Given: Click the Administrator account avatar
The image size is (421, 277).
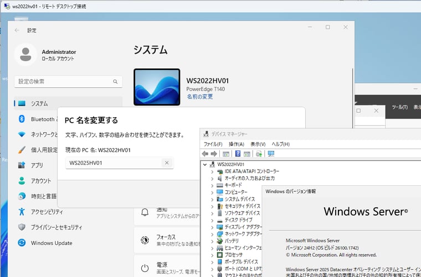Looking at the screenshot, I should coord(25,54).
